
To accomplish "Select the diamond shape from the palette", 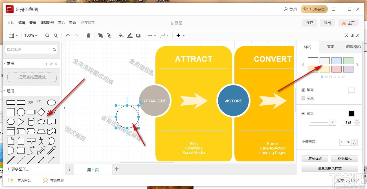I will pos(41,112).
